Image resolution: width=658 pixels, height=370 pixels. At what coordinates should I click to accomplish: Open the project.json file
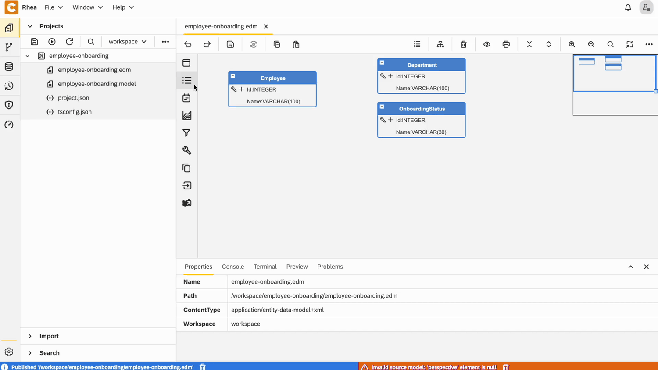click(73, 98)
